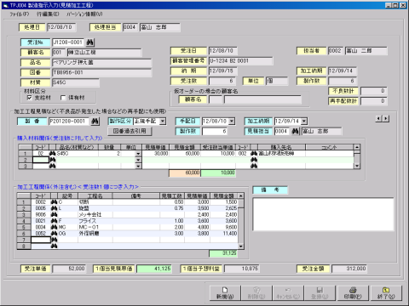Enable the 保有材 checkbox

point(63,98)
